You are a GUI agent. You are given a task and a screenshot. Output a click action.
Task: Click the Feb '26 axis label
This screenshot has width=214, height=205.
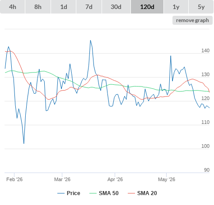(x=14, y=179)
